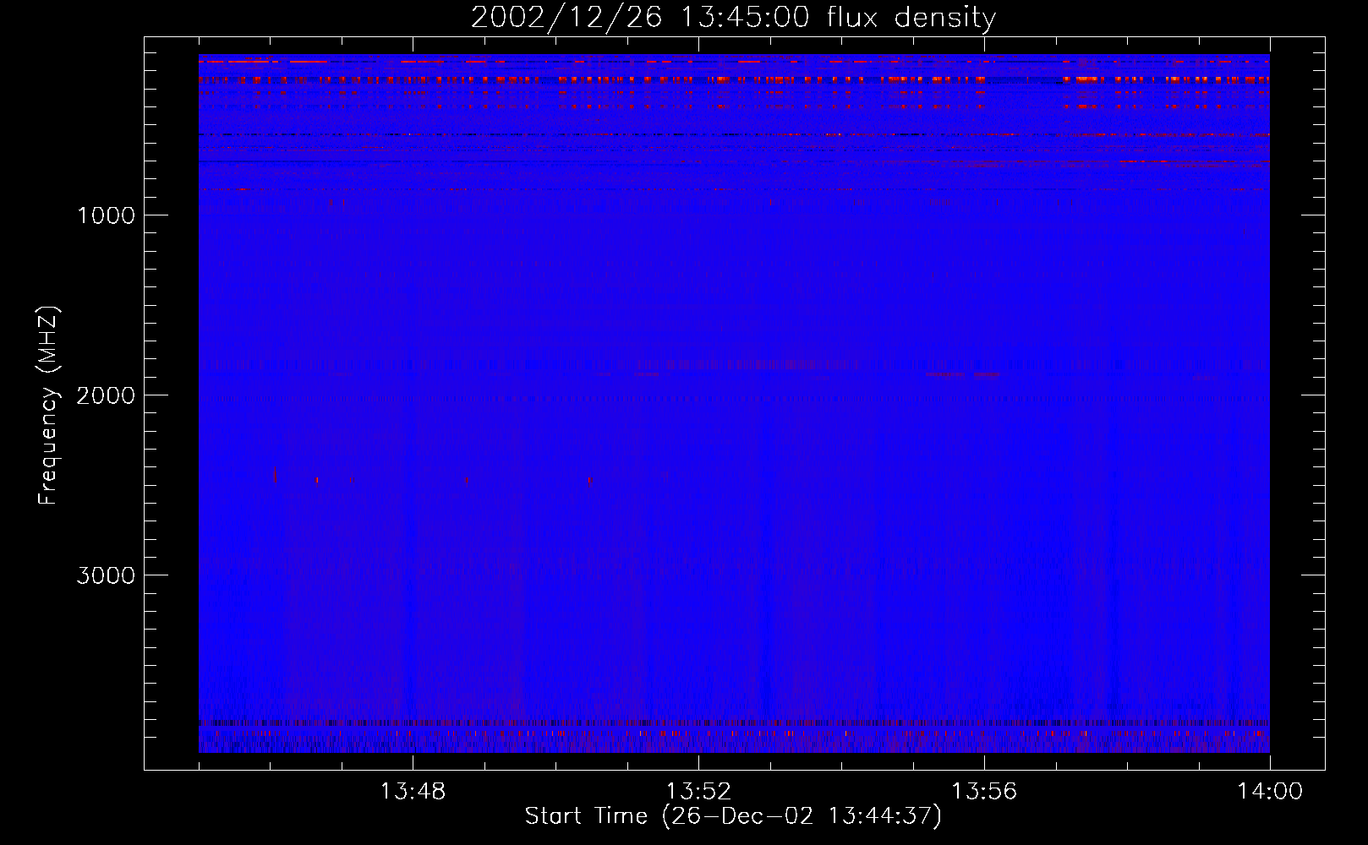Select the "Frequency (MHZ)" y-axis label
The image size is (1368, 845).
click(x=48, y=406)
